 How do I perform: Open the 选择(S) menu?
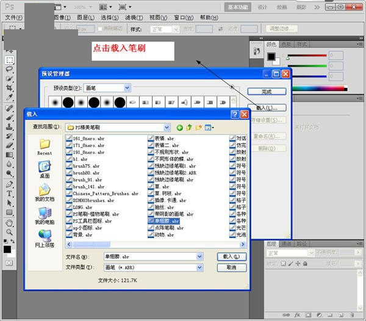[110, 18]
